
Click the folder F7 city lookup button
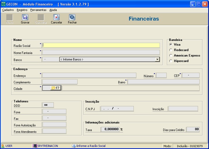click(x=55, y=88)
